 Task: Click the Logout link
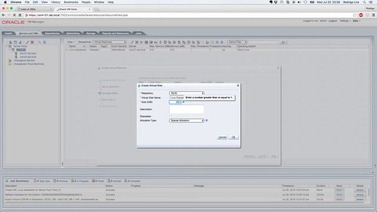coord(333,21)
